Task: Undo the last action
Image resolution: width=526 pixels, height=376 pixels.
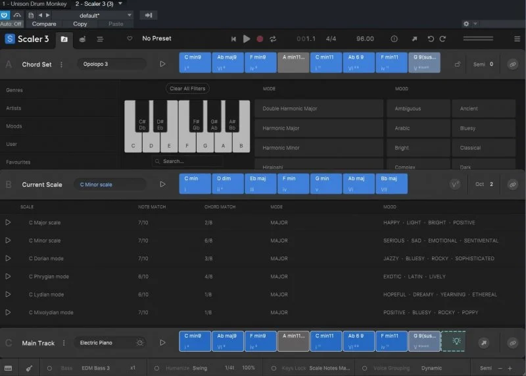Action: [431, 39]
